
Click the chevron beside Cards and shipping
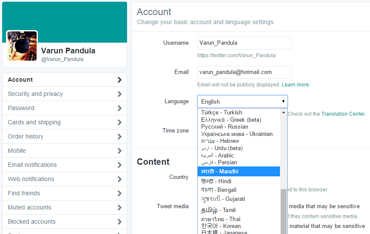tap(119, 123)
